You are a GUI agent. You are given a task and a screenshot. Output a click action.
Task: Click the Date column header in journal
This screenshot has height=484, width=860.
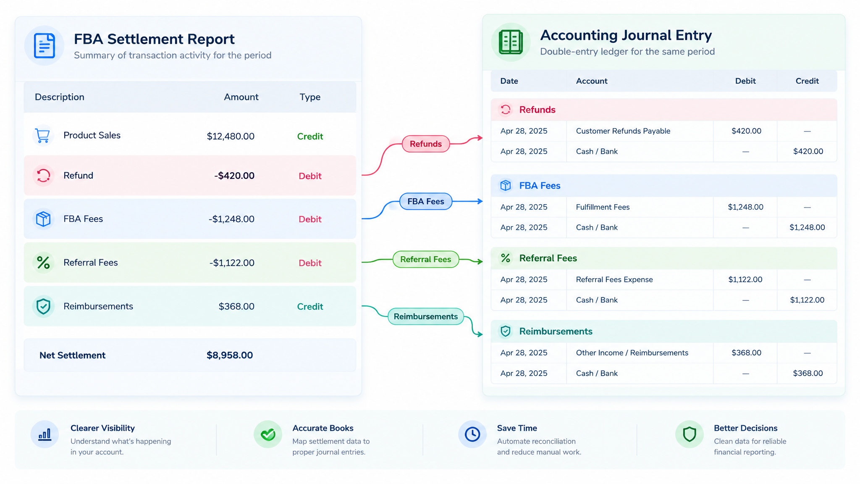pyautogui.click(x=509, y=81)
